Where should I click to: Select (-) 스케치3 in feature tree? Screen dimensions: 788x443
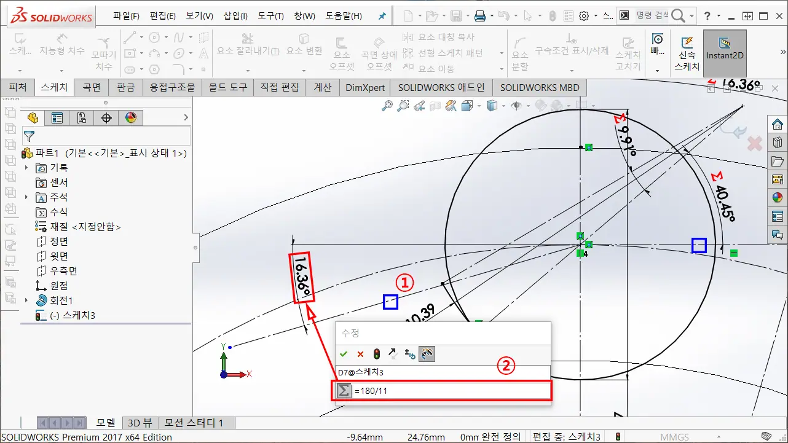(x=65, y=315)
